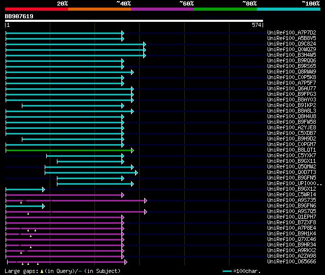This screenshot has height=275, width=325.
Task: Click the yellow triangle in Large gaps legend
Action: 42,271
